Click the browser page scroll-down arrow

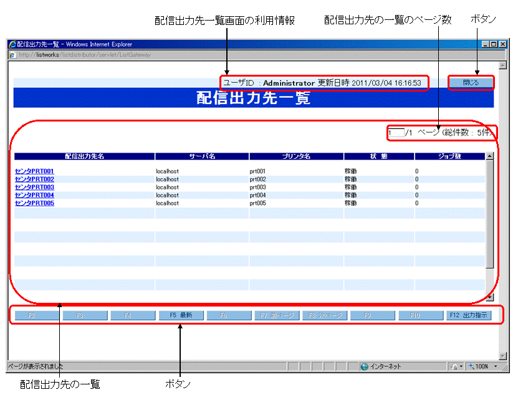(502, 356)
